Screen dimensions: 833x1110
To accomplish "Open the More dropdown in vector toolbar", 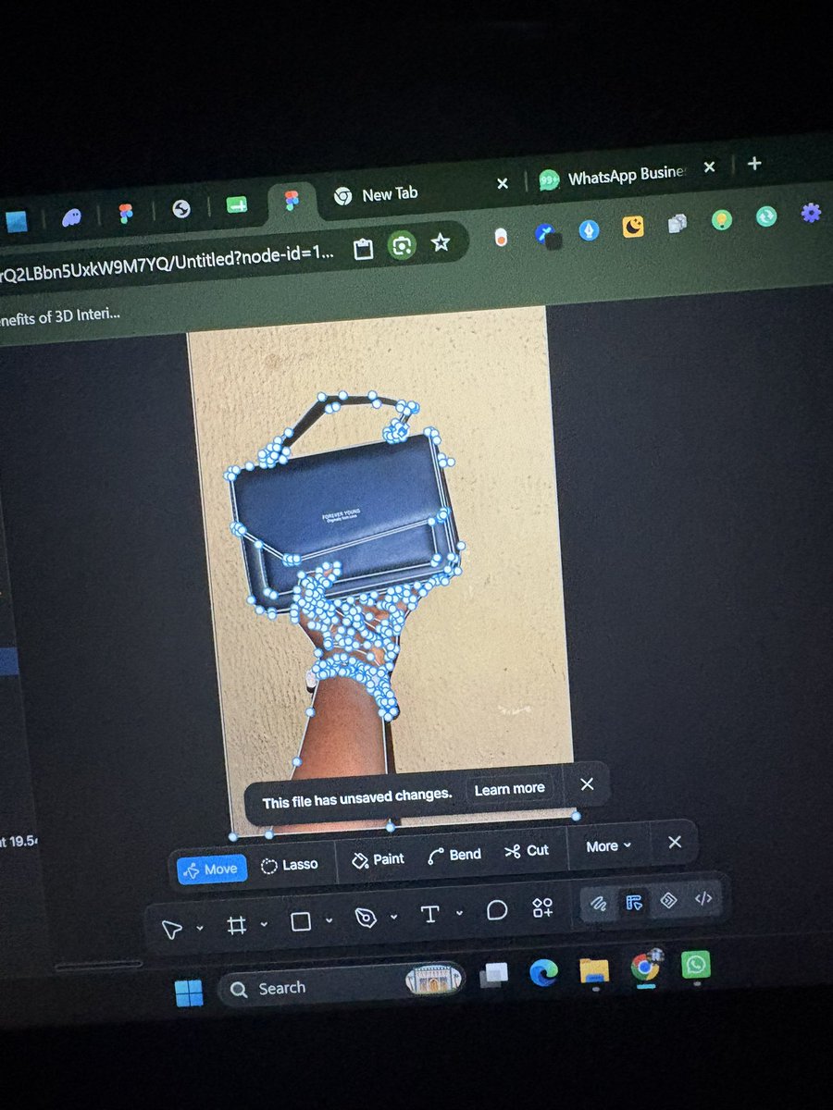I will point(609,846).
